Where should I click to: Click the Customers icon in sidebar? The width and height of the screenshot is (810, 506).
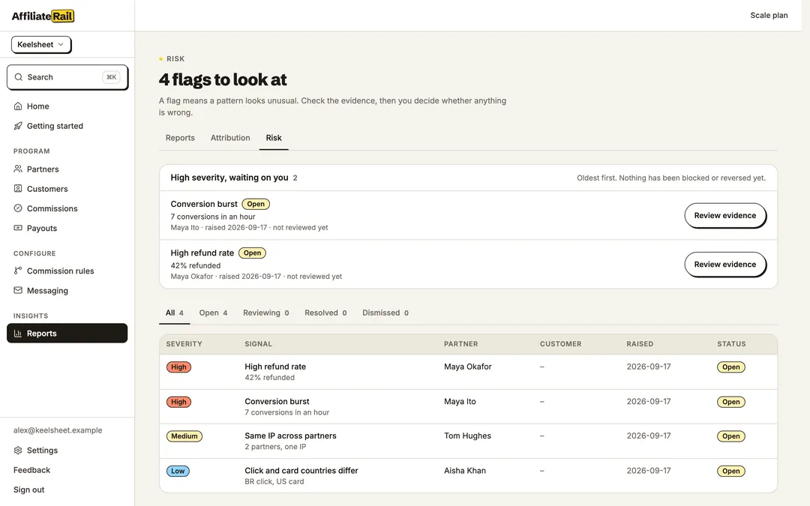[18, 188]
